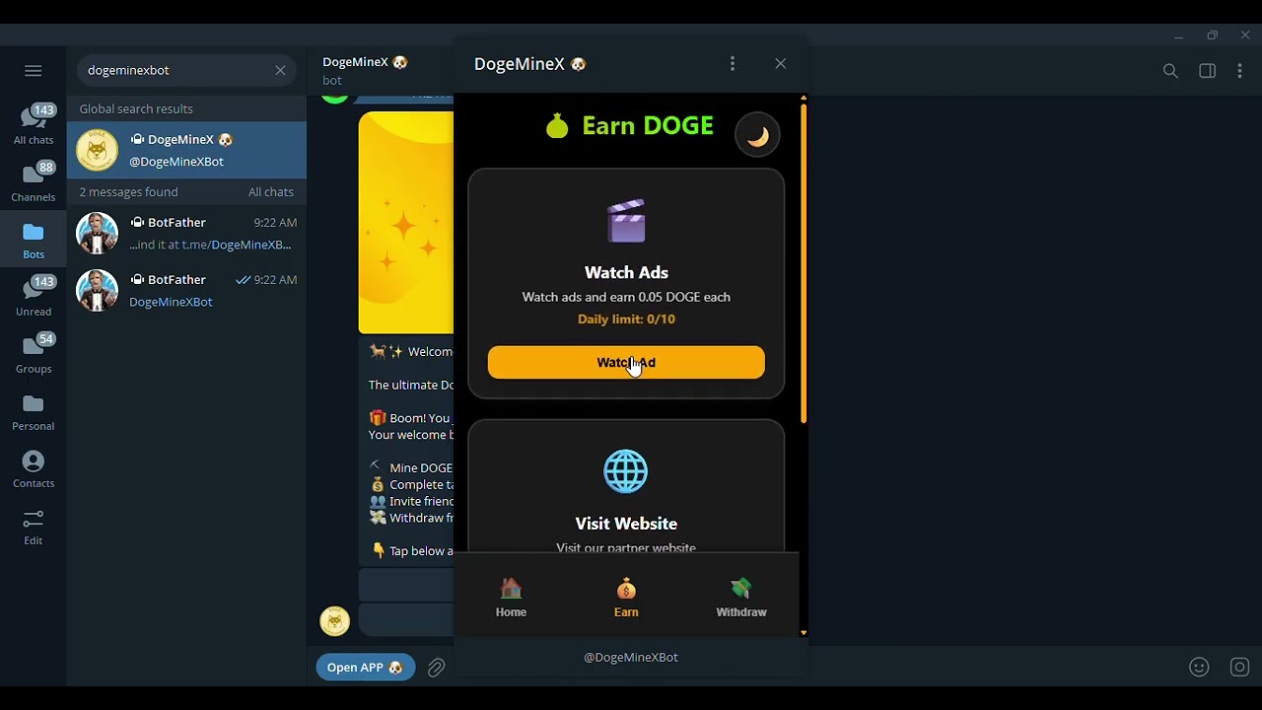Click the mini app DogeMineX title

click(530, 64)
